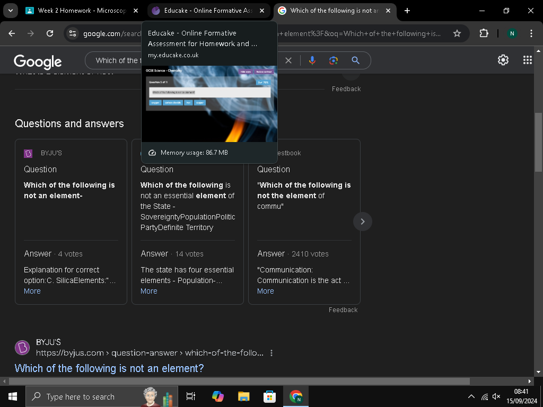
Task: Open Task View on the taskbar
Action: click(191, 396)
